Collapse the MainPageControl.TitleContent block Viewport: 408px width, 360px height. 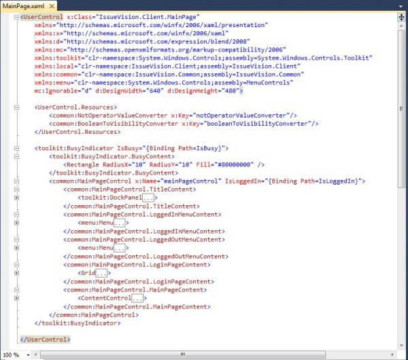tap(16, 190)
